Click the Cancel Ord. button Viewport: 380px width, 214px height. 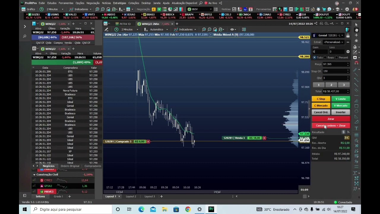click(321, 112)
